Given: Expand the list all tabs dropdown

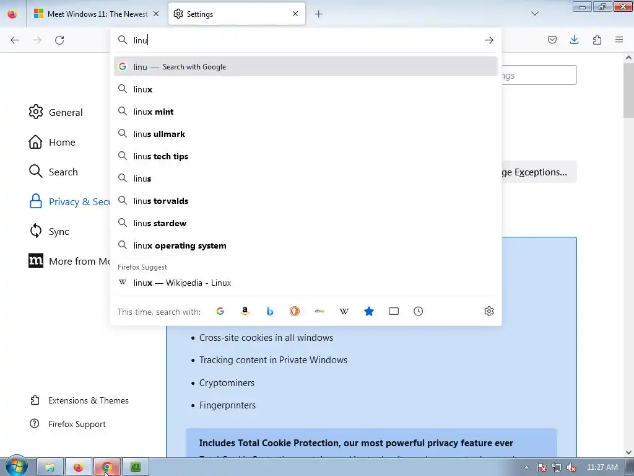Looking at the screenshot, I should click(534, 14).
